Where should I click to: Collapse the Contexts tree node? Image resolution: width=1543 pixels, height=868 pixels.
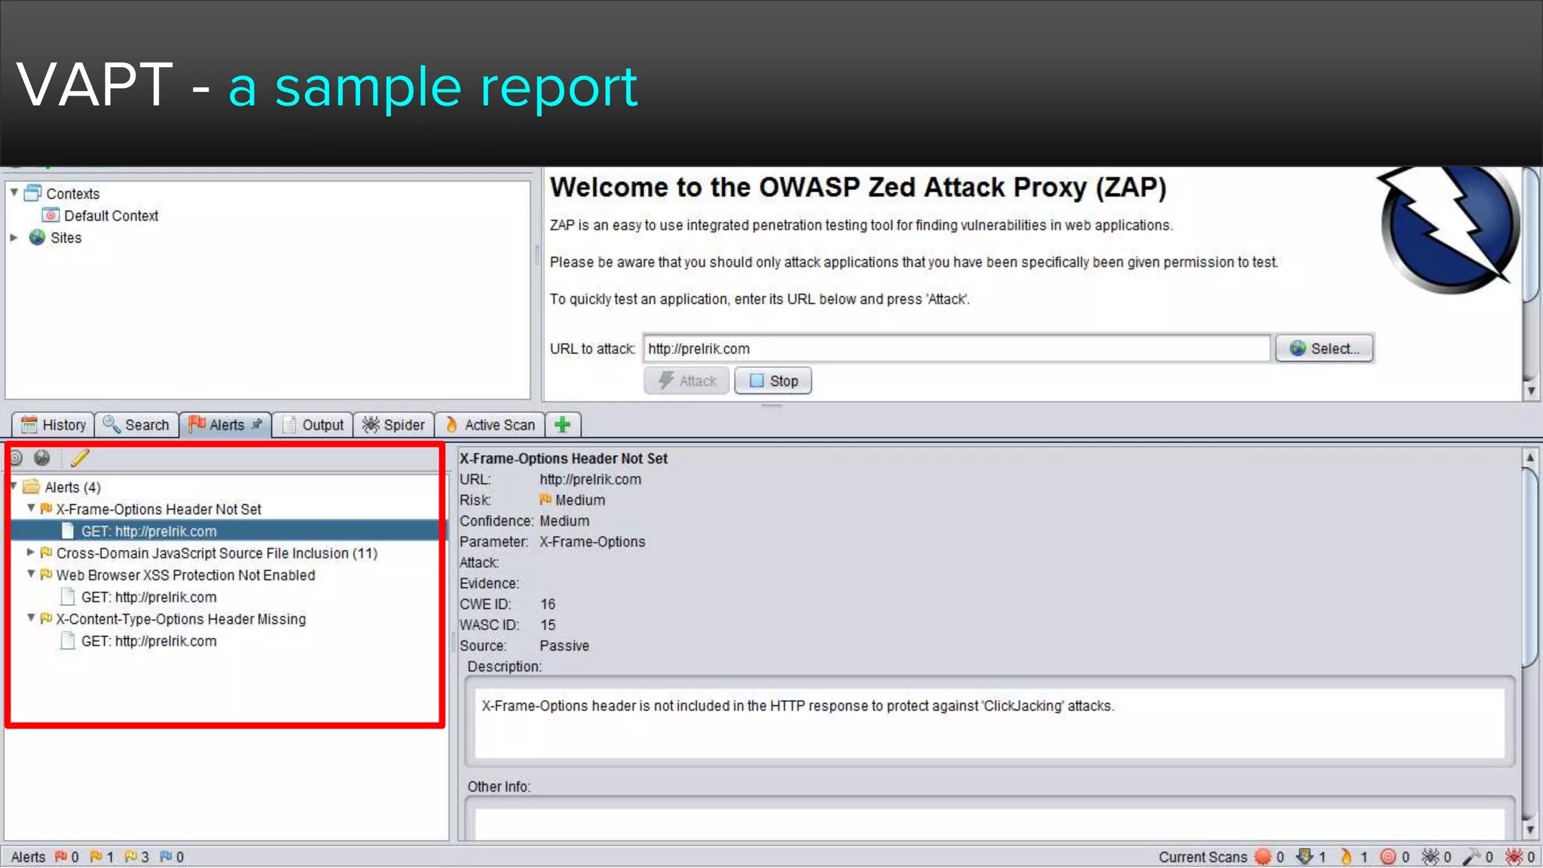[14, 193]
